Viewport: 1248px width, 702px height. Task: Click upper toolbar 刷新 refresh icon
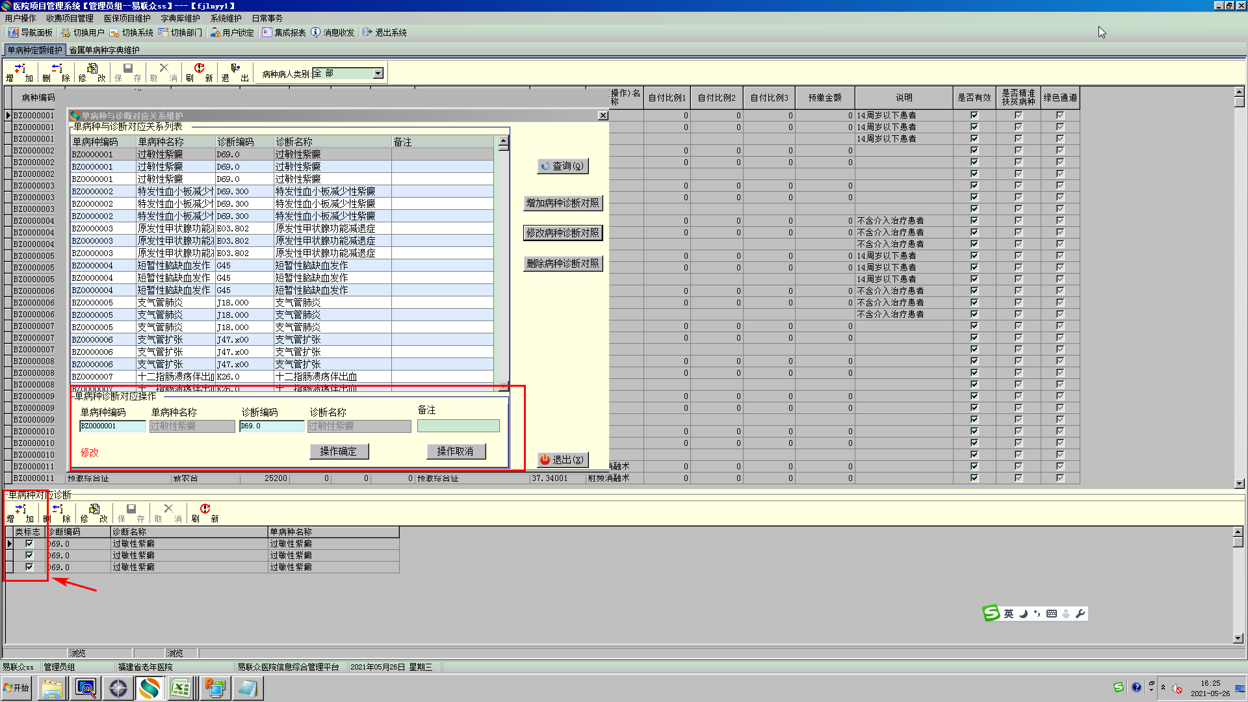coord(199,68)
